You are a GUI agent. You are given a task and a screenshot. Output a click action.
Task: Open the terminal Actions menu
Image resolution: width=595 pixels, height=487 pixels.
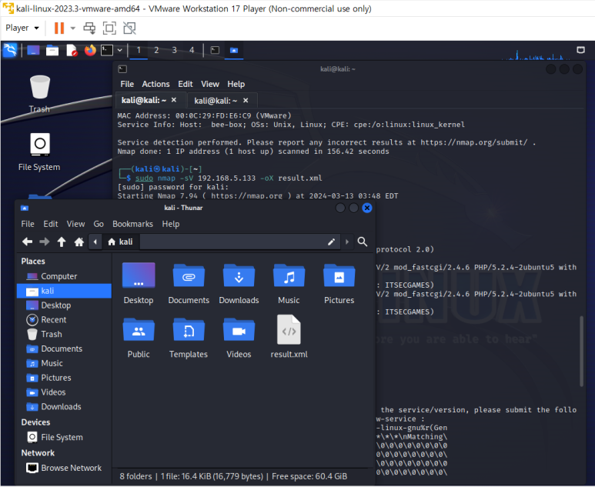click(155, 84)
